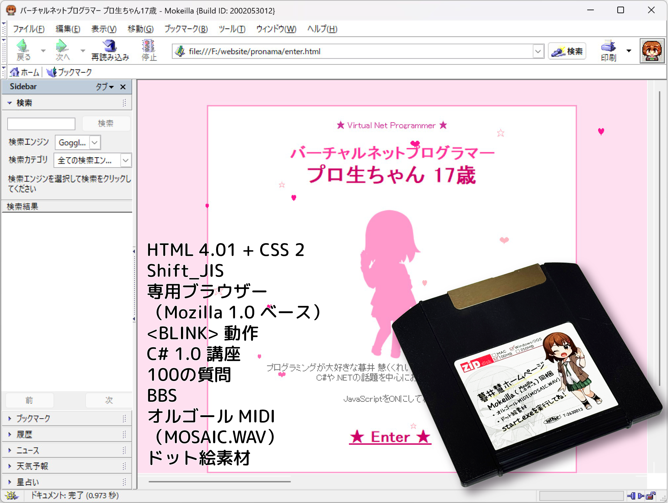This screenshot has width=668, height=503.
Task: Open the 検索エンジン dropdown list
Action: [95, 142]
